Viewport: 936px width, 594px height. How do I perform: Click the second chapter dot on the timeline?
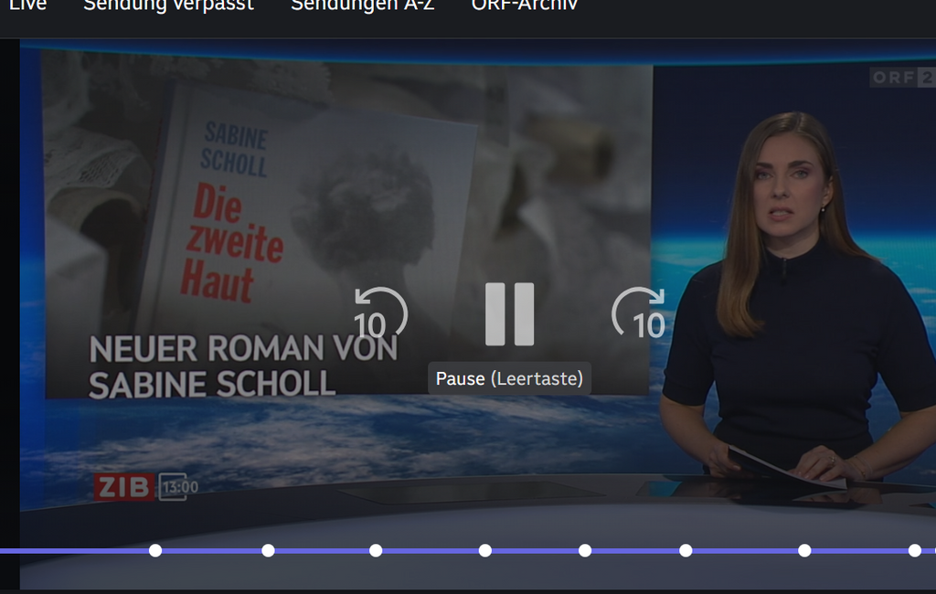pos(267,550)
